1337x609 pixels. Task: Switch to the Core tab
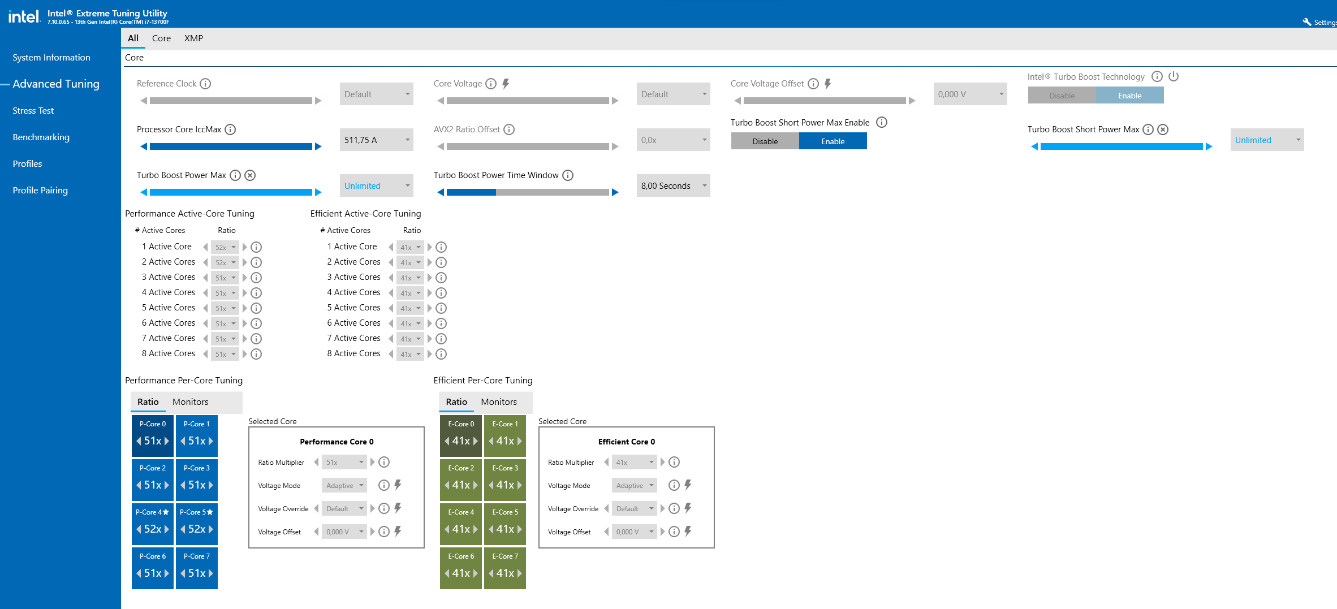point(161,38)
